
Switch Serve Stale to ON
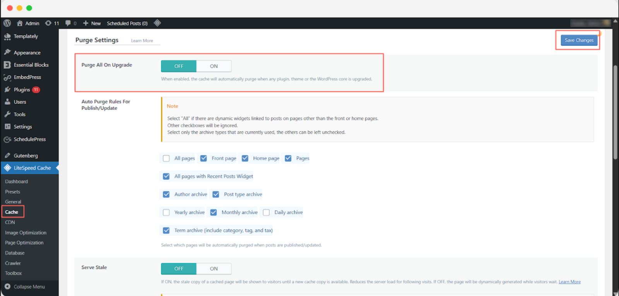pos(214,269)
